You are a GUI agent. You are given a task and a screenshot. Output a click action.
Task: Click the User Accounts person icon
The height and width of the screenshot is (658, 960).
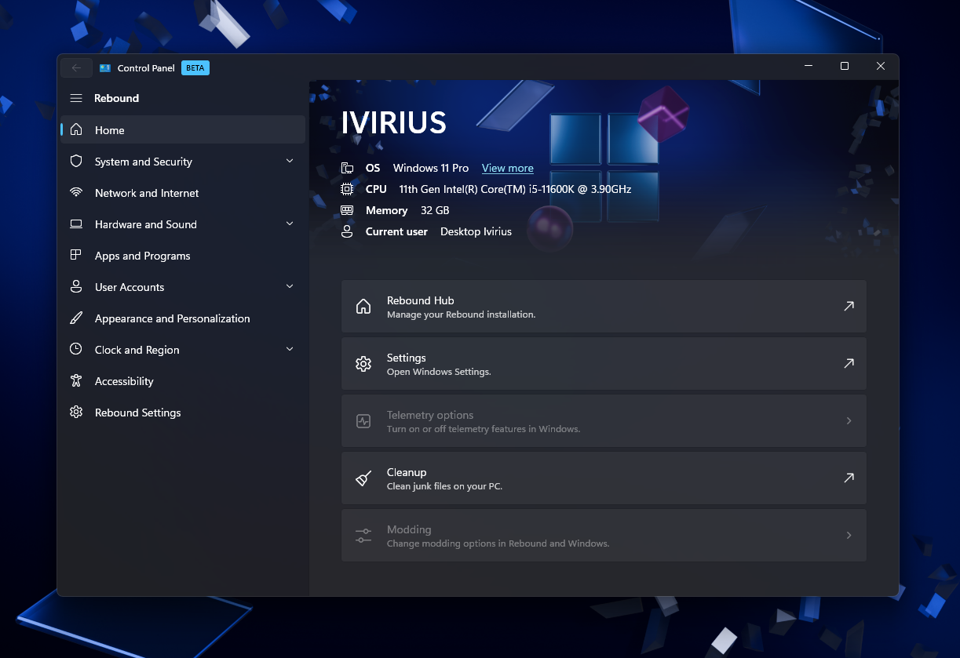point(76,287)
